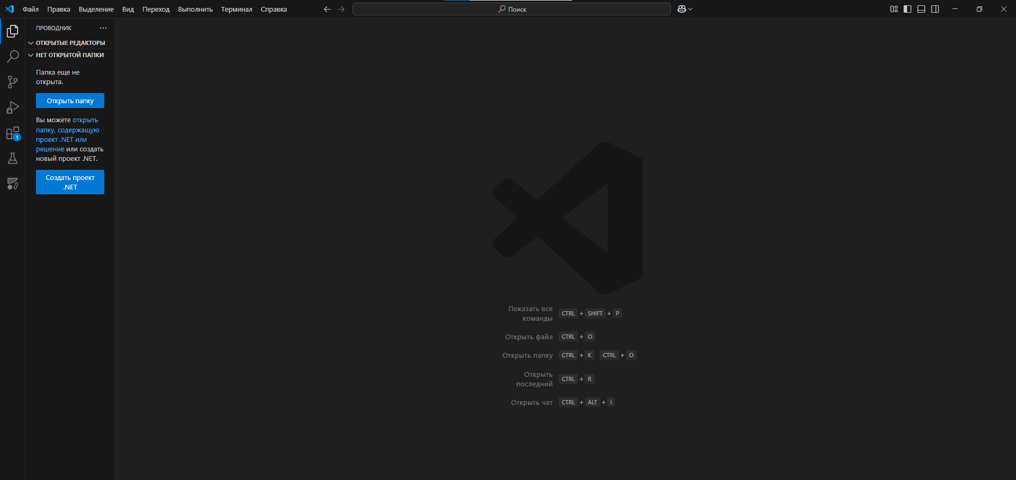
Task: Open the Правка menu
Action: (59, 9)
